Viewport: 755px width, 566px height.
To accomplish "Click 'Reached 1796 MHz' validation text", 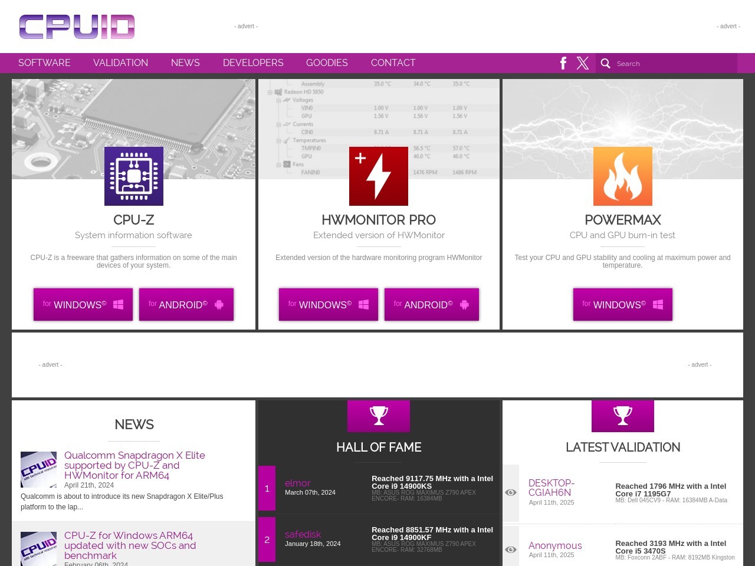I will pos(671,490).
